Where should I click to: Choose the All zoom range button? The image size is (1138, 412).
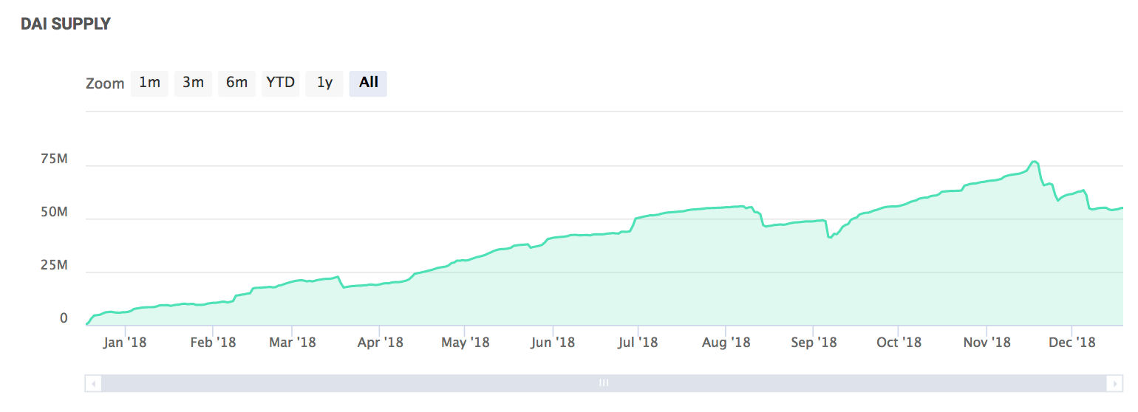368,83
